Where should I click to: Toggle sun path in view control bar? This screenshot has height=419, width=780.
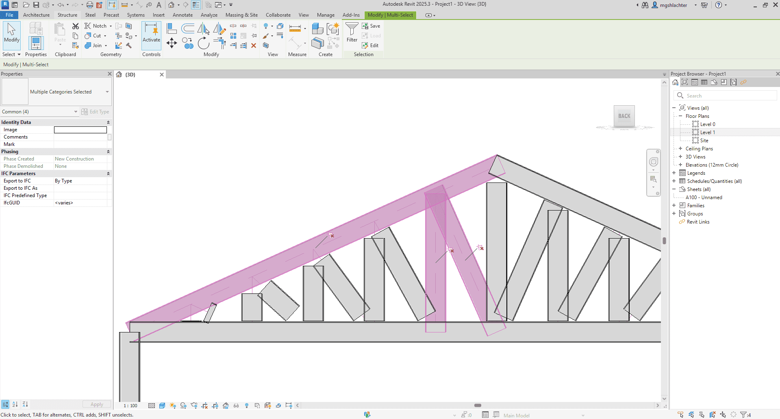point(173,406)
